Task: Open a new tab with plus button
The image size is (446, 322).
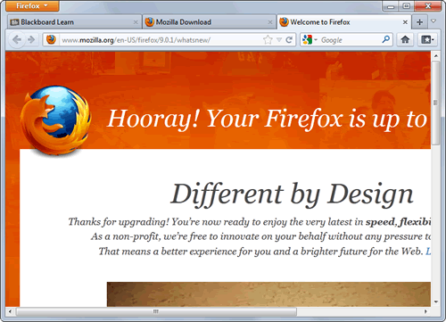Action: (419, 22)
